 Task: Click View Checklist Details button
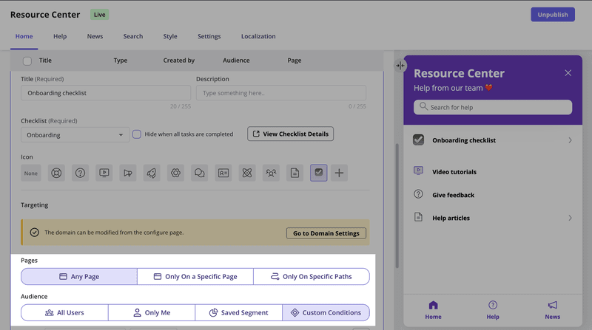[290, 134]
